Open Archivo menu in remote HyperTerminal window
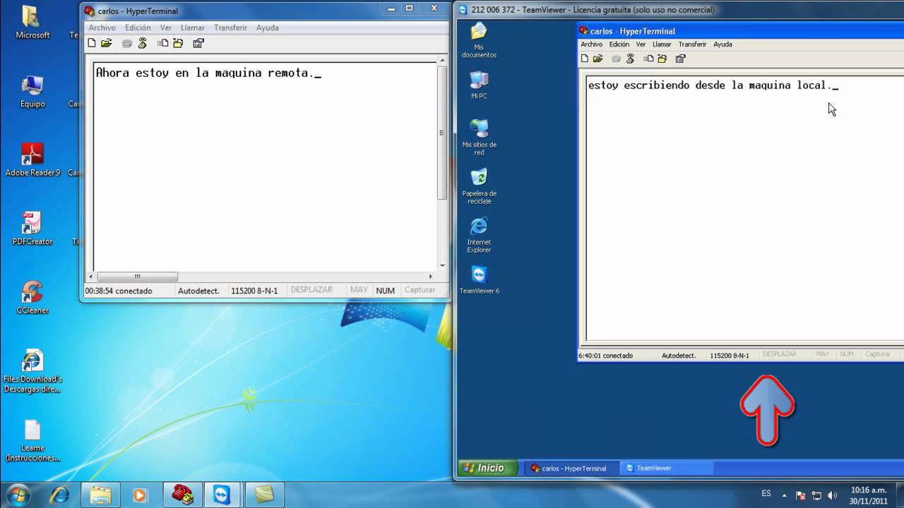The image size is (904, 508). click(x=592, y=44)
